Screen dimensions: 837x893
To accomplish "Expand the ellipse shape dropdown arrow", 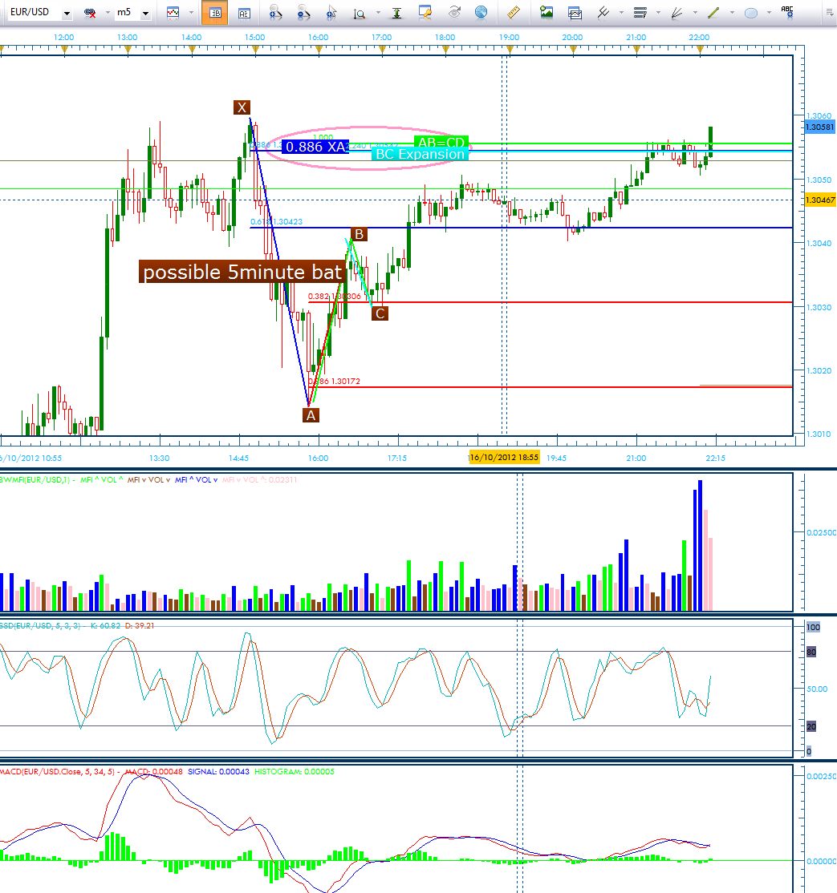I will click(769, 13).
